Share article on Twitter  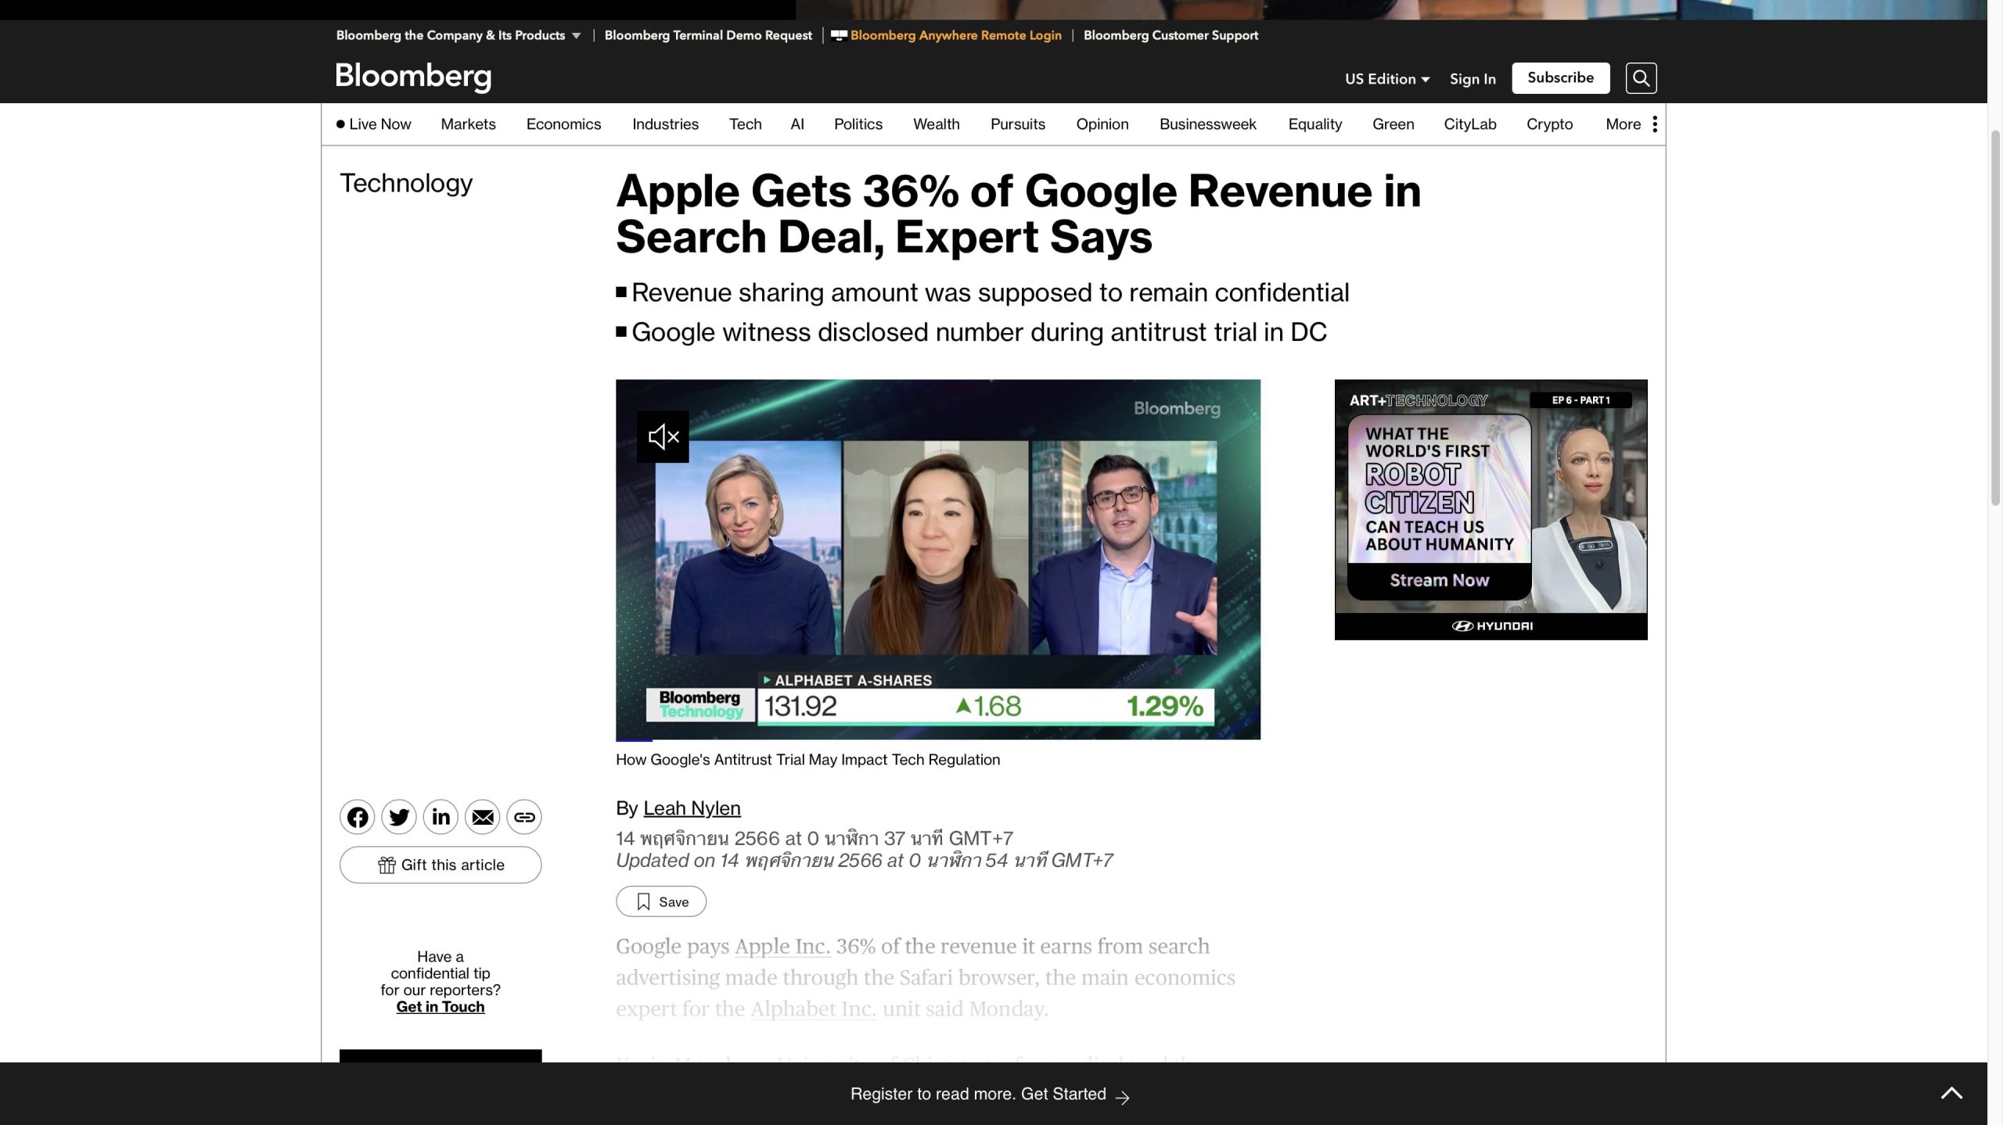(399, 817)
